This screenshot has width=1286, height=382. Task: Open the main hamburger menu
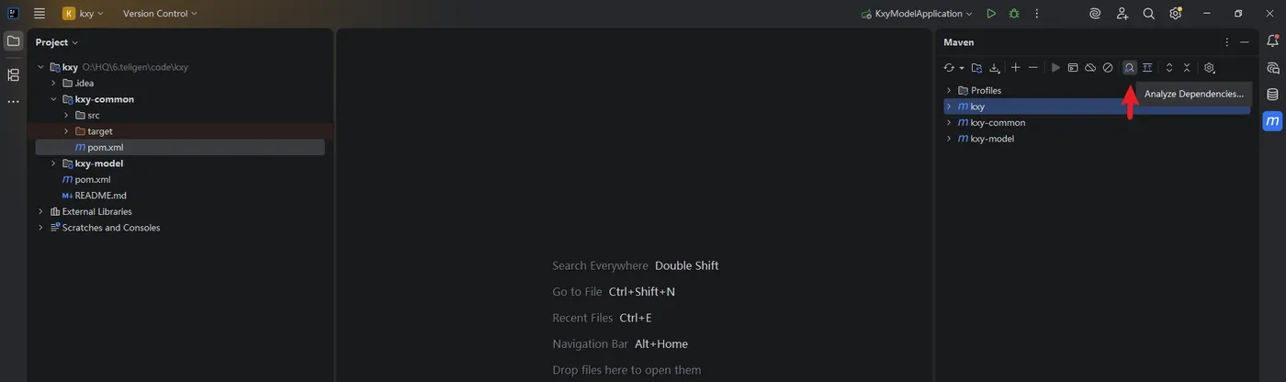click(x=39, y=14)
